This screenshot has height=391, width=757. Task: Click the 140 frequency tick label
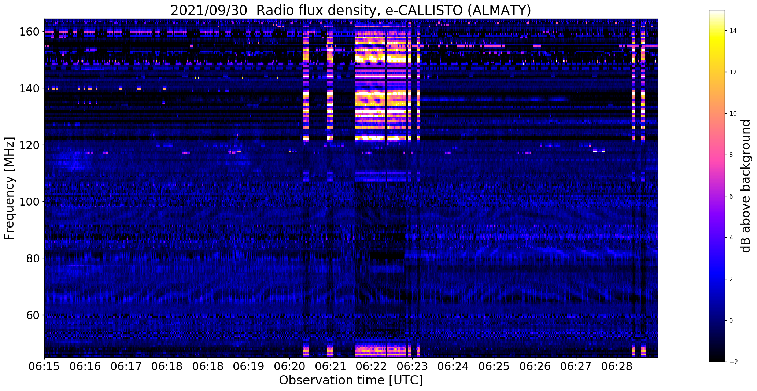(29, 88)
